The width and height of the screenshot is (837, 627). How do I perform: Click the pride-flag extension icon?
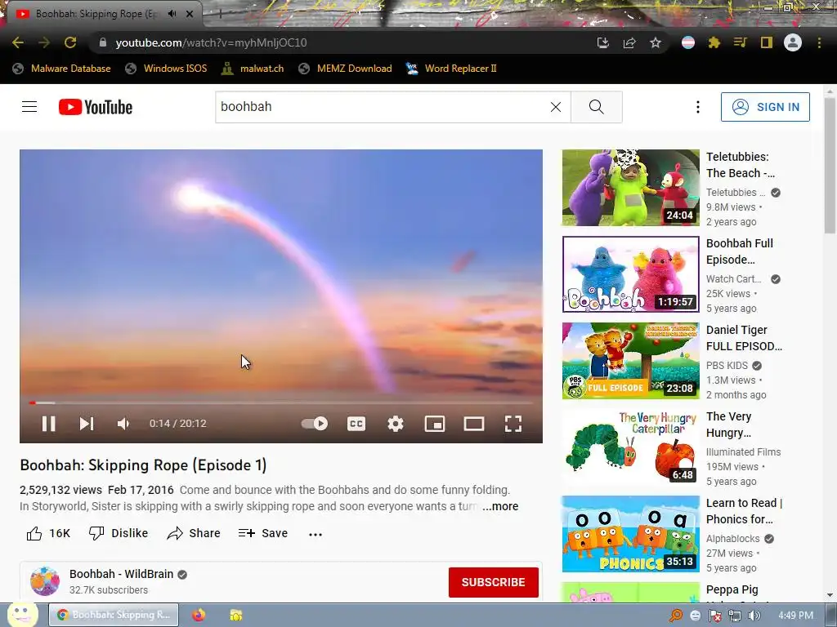pos(688,42)
